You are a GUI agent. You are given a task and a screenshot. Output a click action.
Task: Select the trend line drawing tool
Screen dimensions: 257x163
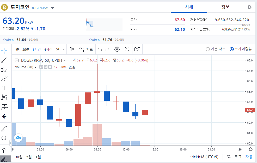4,60
